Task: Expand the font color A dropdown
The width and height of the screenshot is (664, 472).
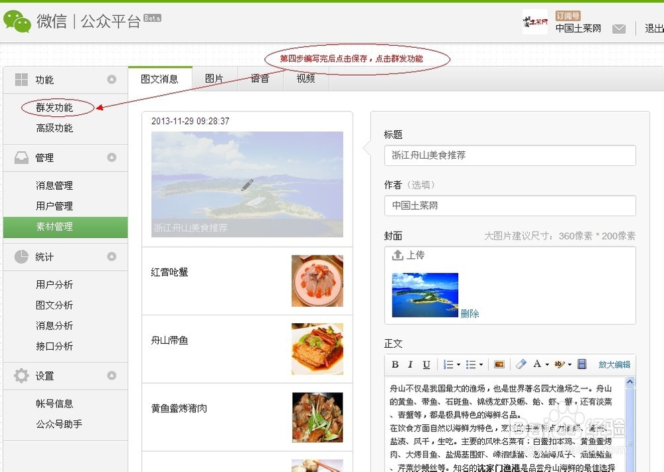Action: pos(547,364)
